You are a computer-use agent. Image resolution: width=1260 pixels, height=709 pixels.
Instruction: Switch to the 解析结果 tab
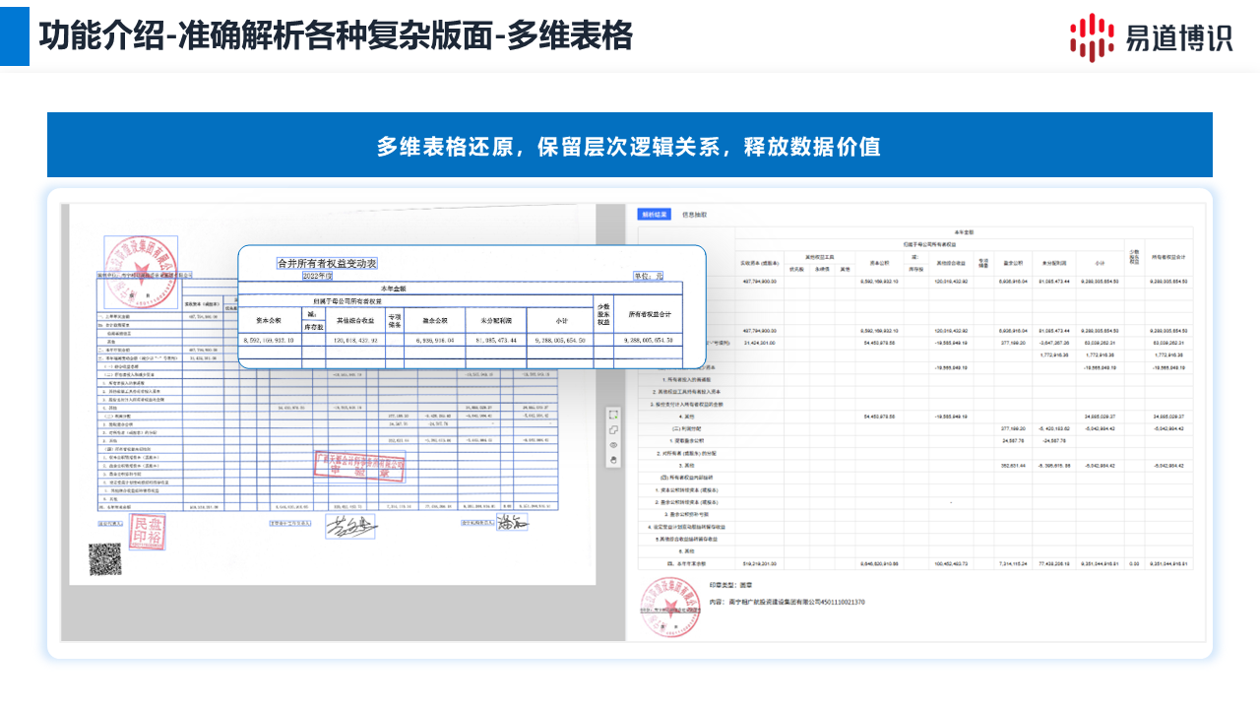point(655,214)
